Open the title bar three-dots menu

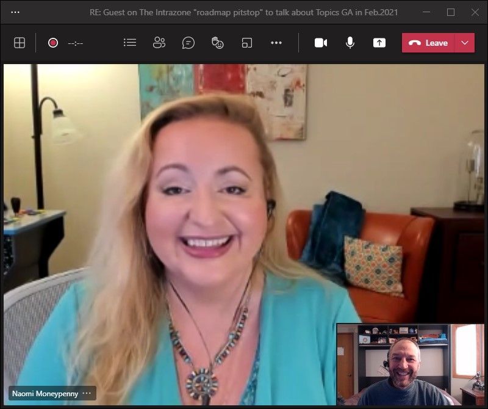click(x=15, y=12)
